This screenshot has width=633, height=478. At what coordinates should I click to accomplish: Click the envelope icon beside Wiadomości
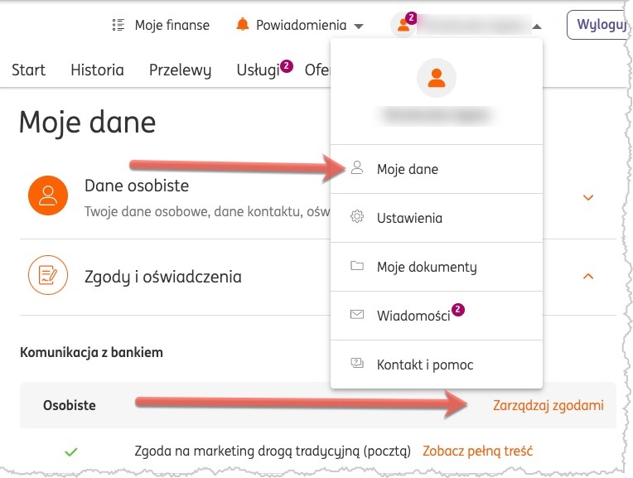(x=357, y=315)
